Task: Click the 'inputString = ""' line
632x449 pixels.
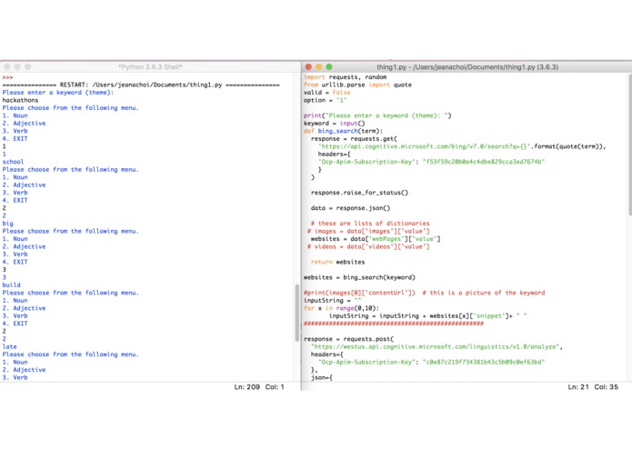Action: pyautogui.click(x=333, y=301)
